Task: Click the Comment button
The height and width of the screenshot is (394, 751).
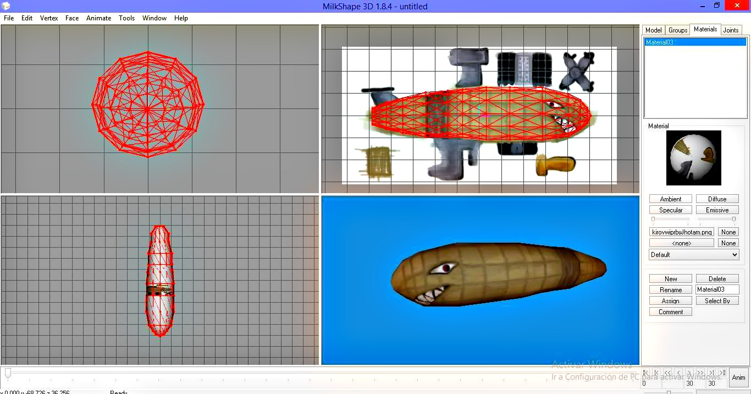Action: 671,312
